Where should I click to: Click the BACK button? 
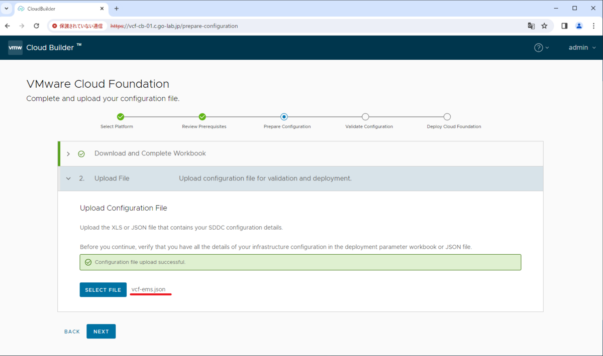pyautogui.click(x=72, y=331)
